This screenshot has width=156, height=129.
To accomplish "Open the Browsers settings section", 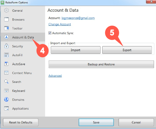I will [23, 19].
